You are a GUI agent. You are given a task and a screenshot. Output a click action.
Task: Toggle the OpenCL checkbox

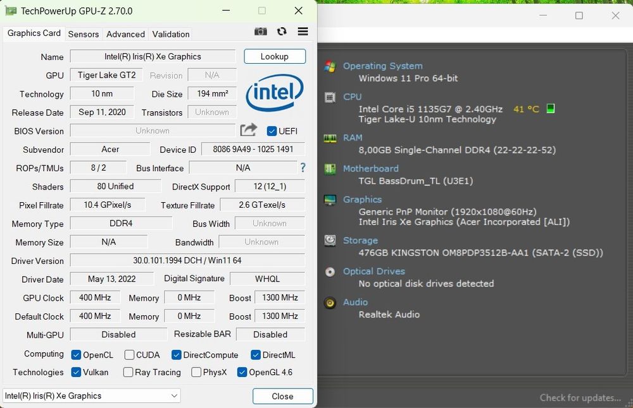pos(76,355)
